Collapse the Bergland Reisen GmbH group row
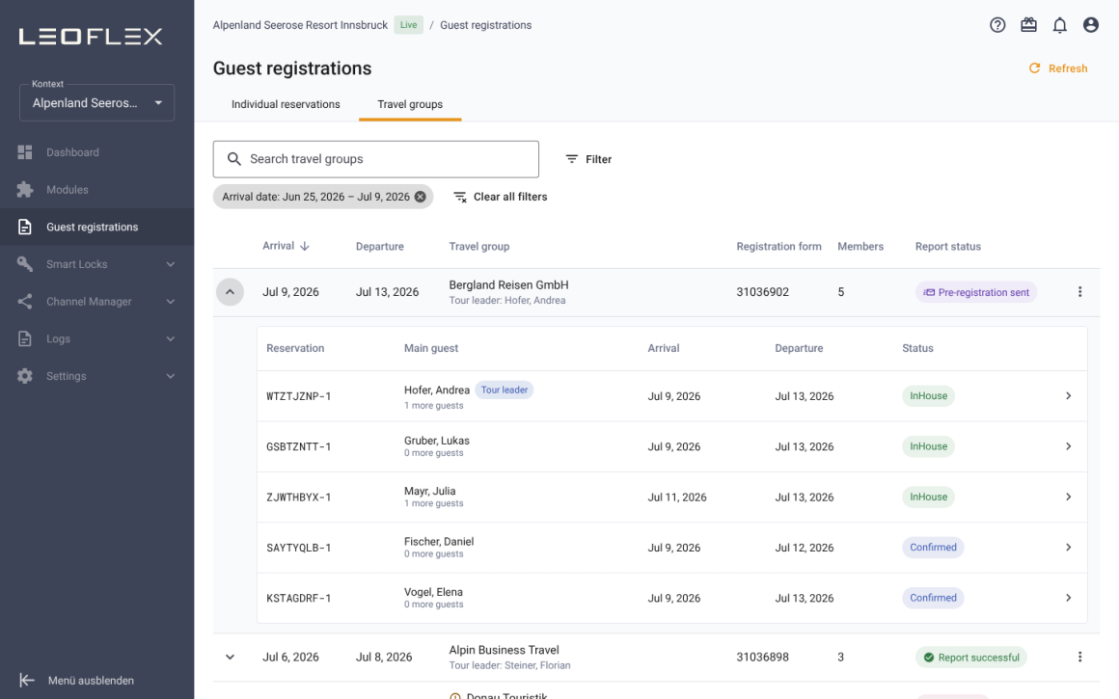Screen dimensions: 1119x699 tap(230, 292)
